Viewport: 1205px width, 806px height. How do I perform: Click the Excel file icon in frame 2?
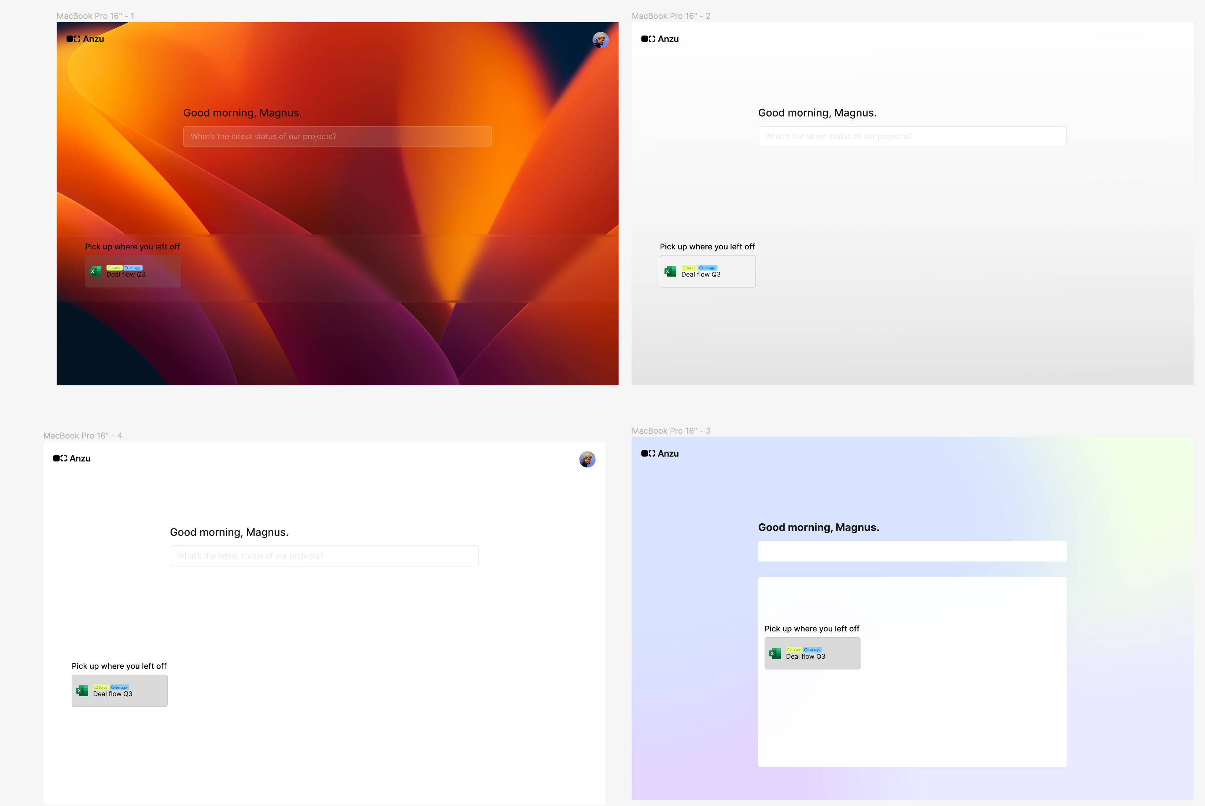(x=670, y=271)
